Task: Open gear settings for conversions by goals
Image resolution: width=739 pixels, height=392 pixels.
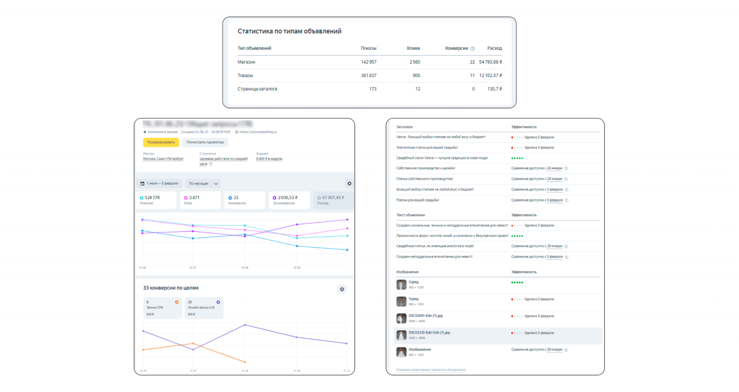Action: click(x=342, y=289)
